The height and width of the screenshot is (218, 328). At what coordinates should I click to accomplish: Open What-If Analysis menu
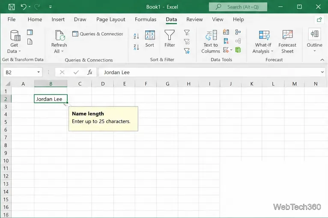(x=263, y=41)
